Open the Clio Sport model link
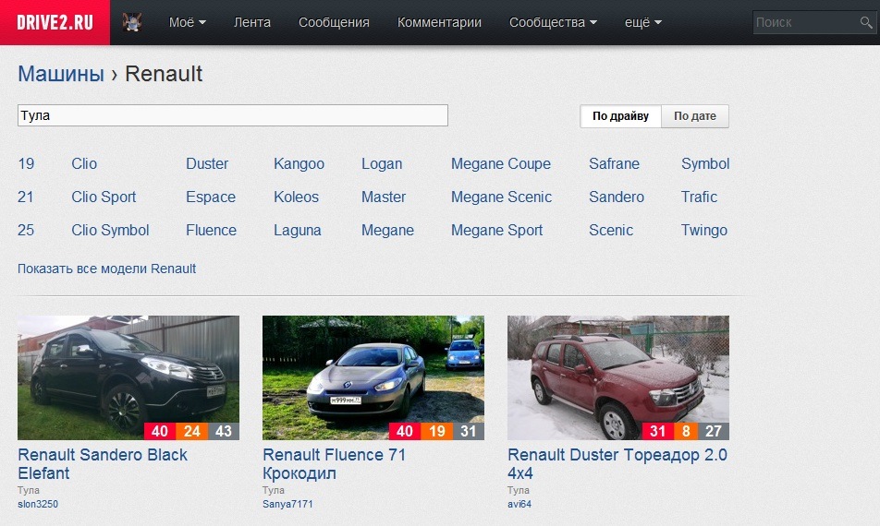Image resolution: width=880 pixels, height=526 pixels. pos(104,197)
